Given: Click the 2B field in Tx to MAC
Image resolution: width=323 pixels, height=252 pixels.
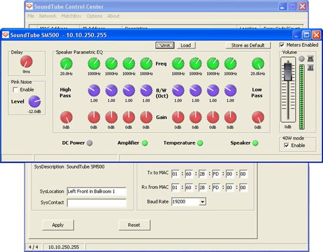Looking at the screenshot, I should pyautogui.click(x=203, y=174).
